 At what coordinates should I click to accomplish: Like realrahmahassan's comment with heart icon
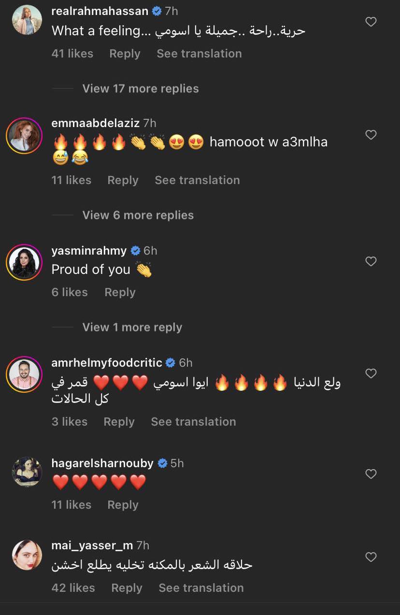pyautogui.click(x=371, y=22)
